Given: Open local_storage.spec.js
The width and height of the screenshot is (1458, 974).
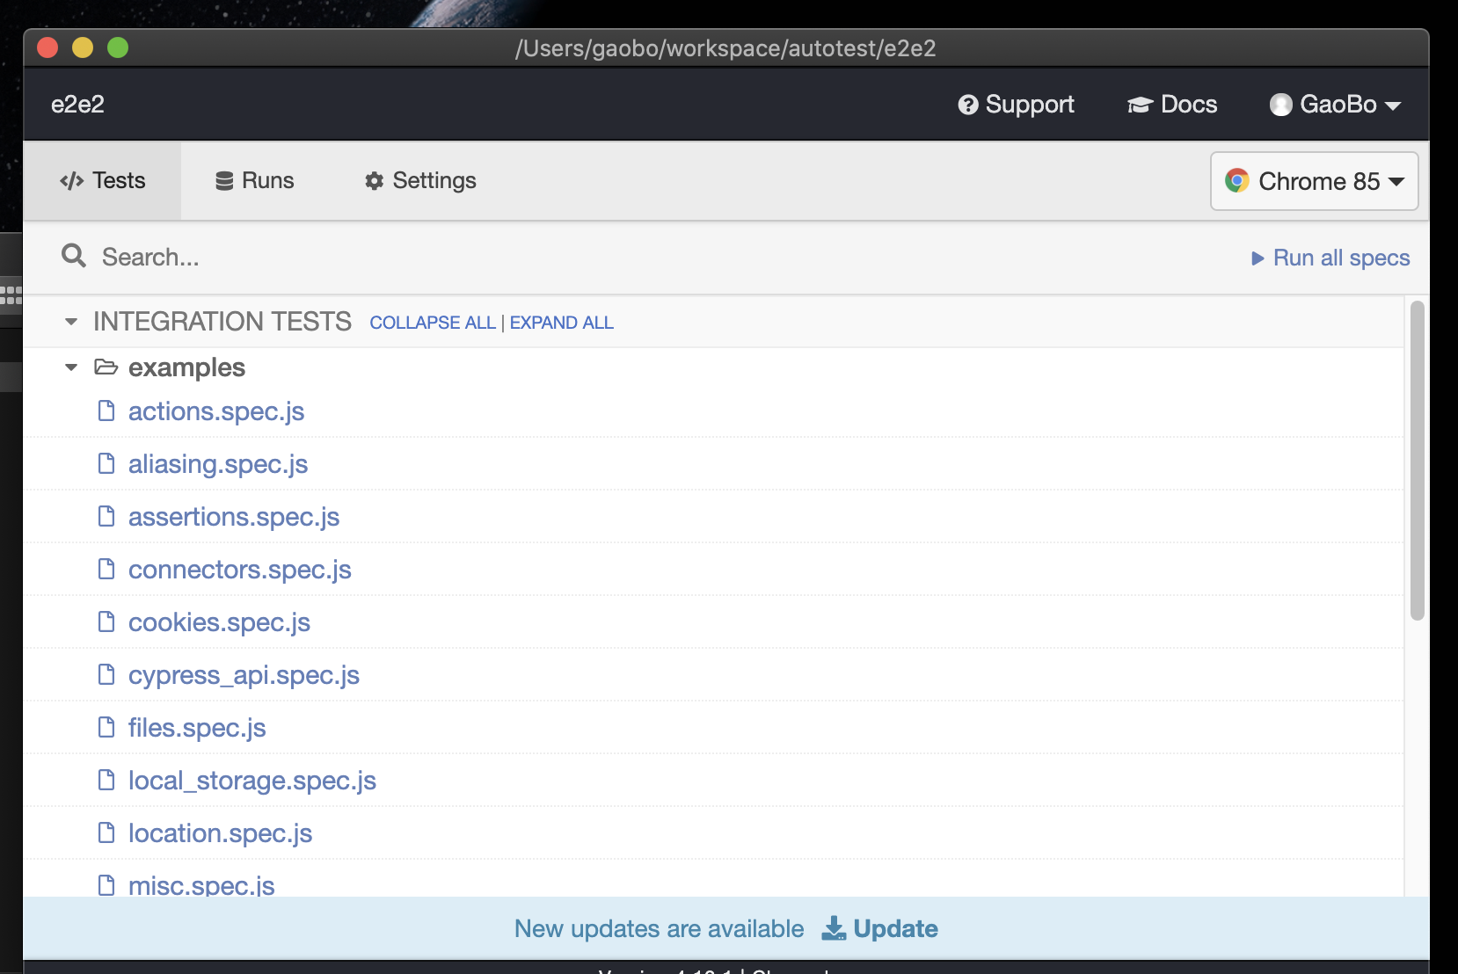Looking at the screenshot, I should coord(252,781).
